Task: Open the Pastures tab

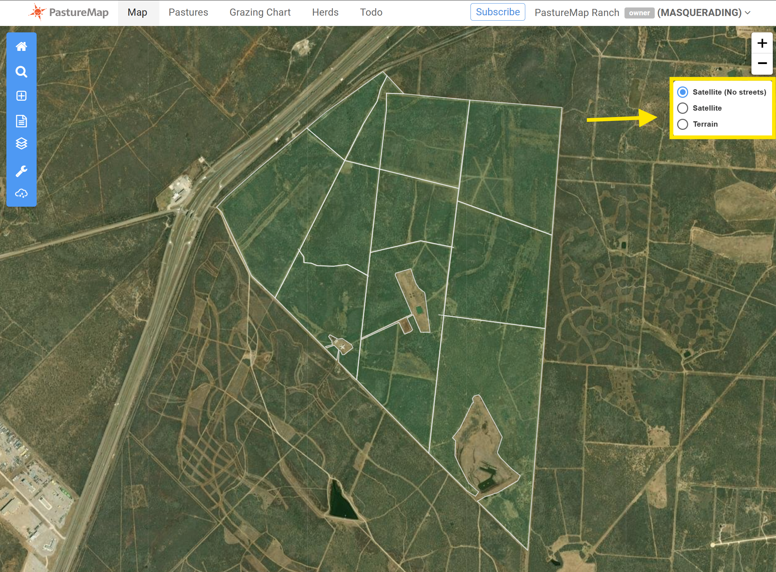Action: click(188, 12)
